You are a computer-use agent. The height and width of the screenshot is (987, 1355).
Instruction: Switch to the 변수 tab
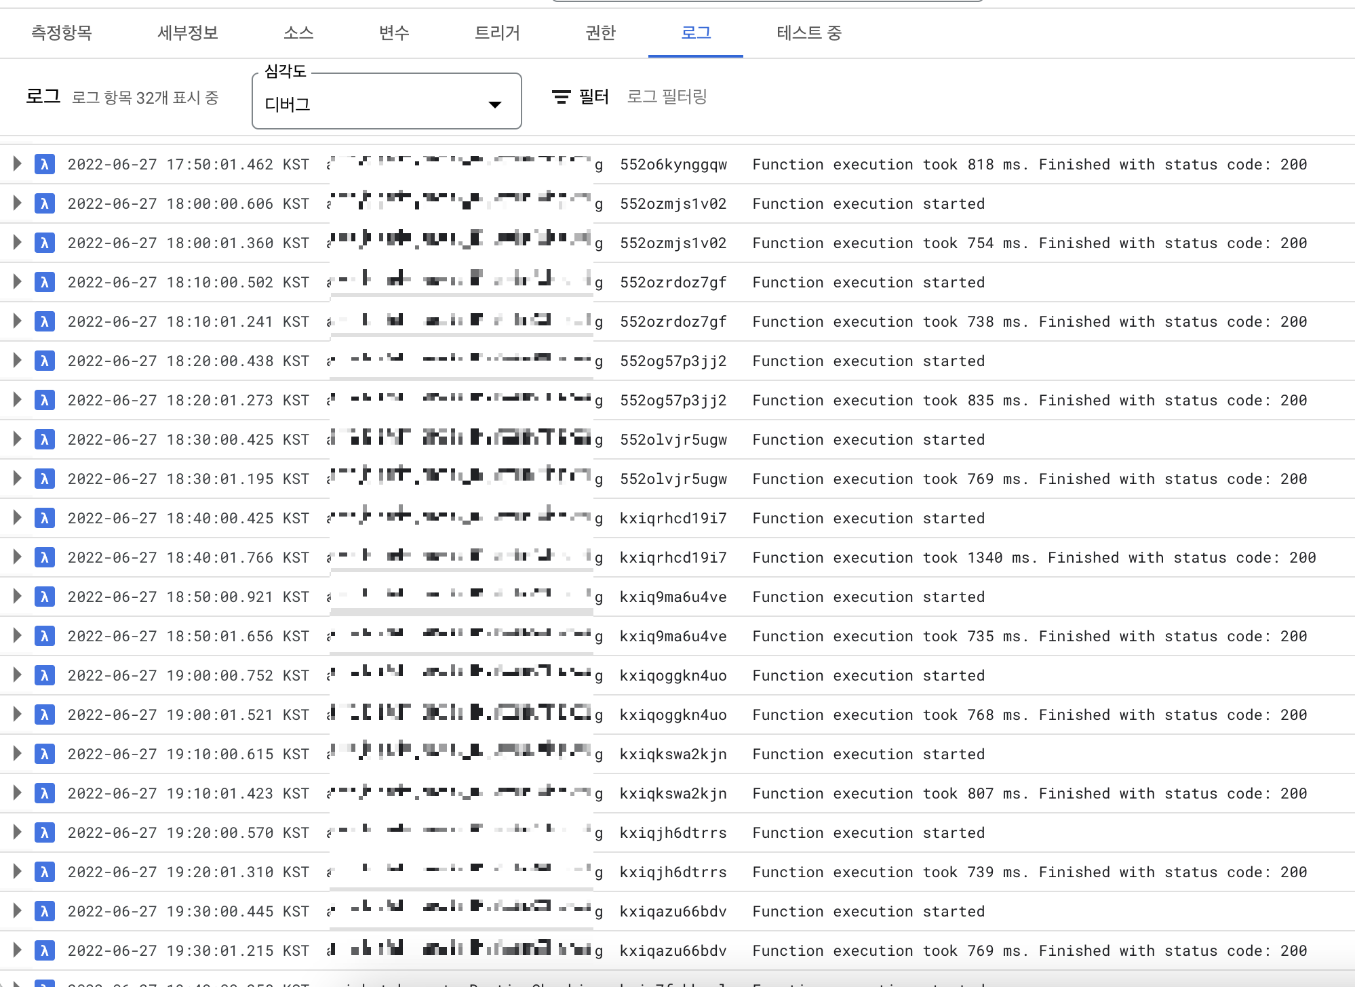pos(394,33)
